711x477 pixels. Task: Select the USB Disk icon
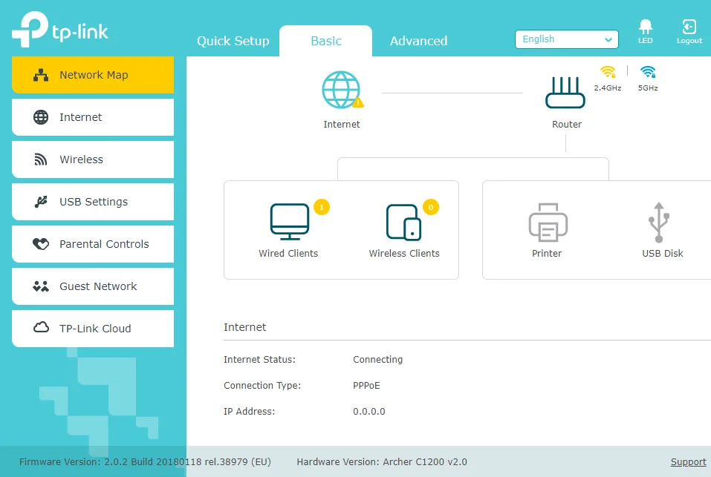click(x=659, y=223)
